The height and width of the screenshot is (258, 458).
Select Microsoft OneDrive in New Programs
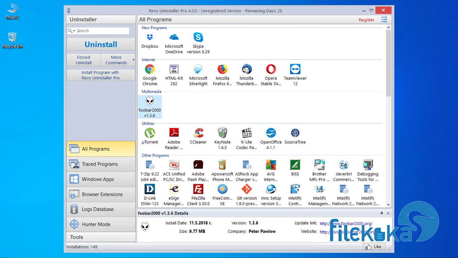174,37
